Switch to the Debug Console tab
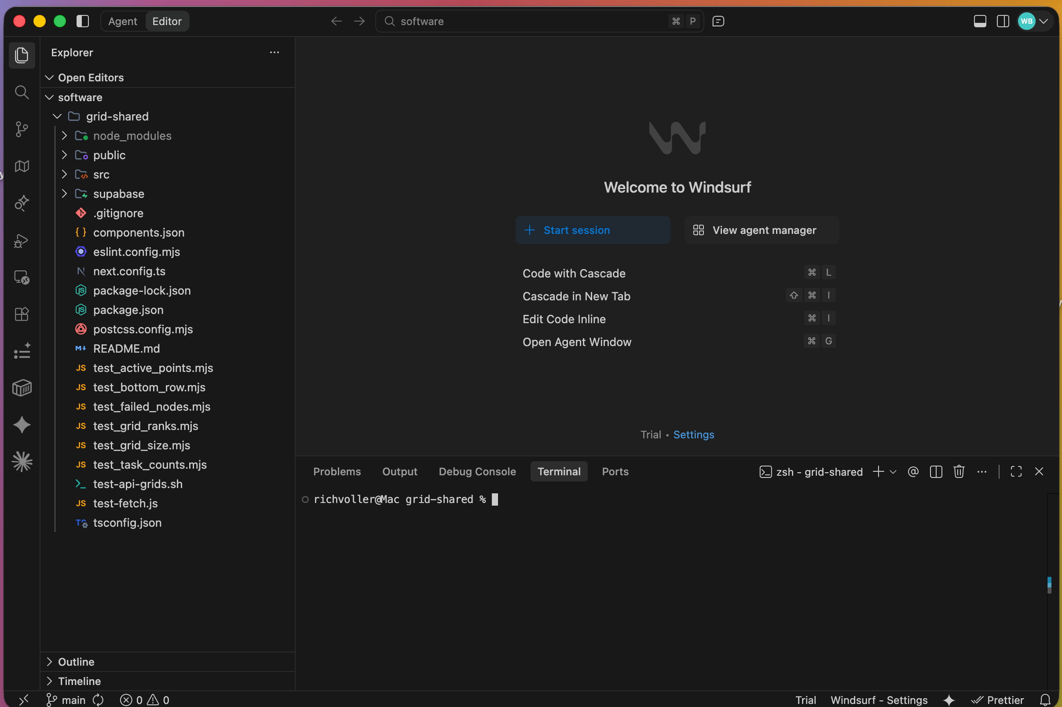The image size is (1062, 707). click(x=477, y=472)
